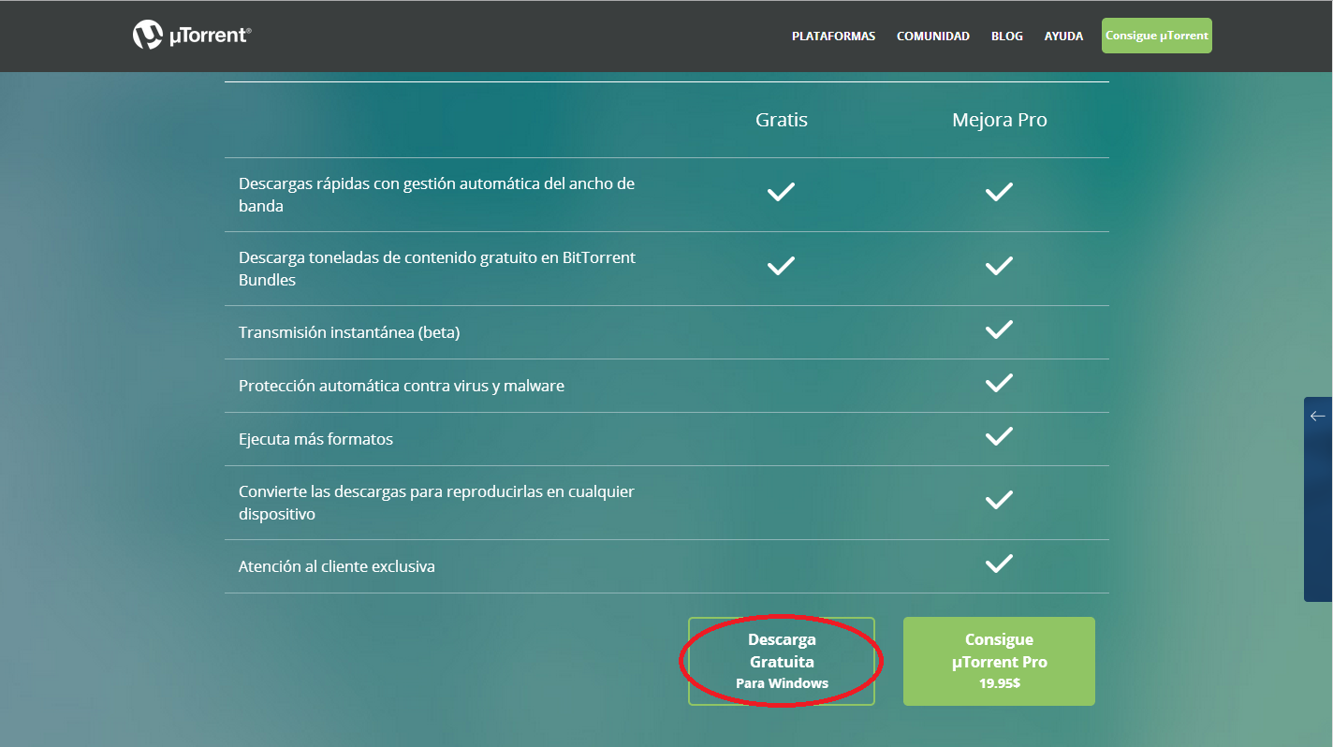The height and width of the screenshot is (747, 1333).
Task: Open the AYUDA help section
Action: (x=1063, y=37)
